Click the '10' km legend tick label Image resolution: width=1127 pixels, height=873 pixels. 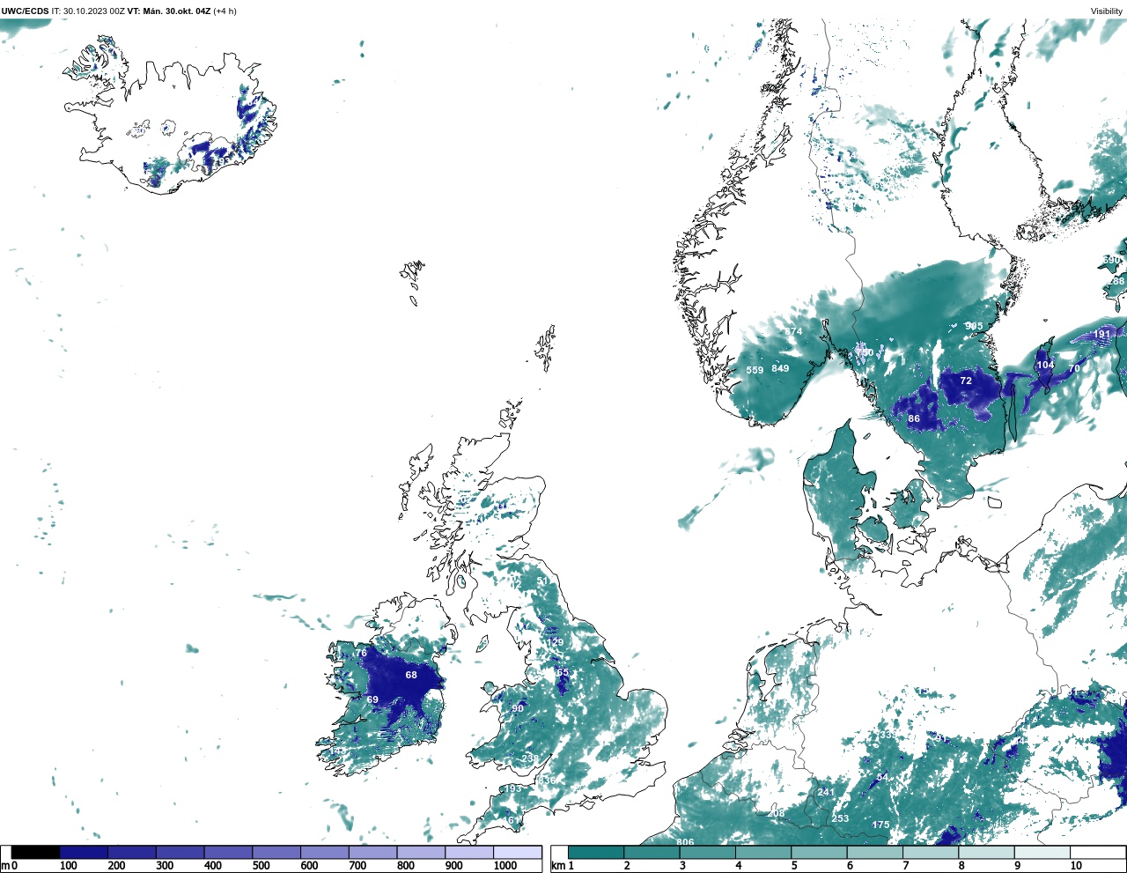[1077, 866]
